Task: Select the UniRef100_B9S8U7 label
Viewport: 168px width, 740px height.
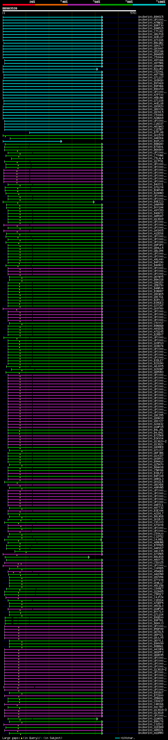Action: click(151, 692)
